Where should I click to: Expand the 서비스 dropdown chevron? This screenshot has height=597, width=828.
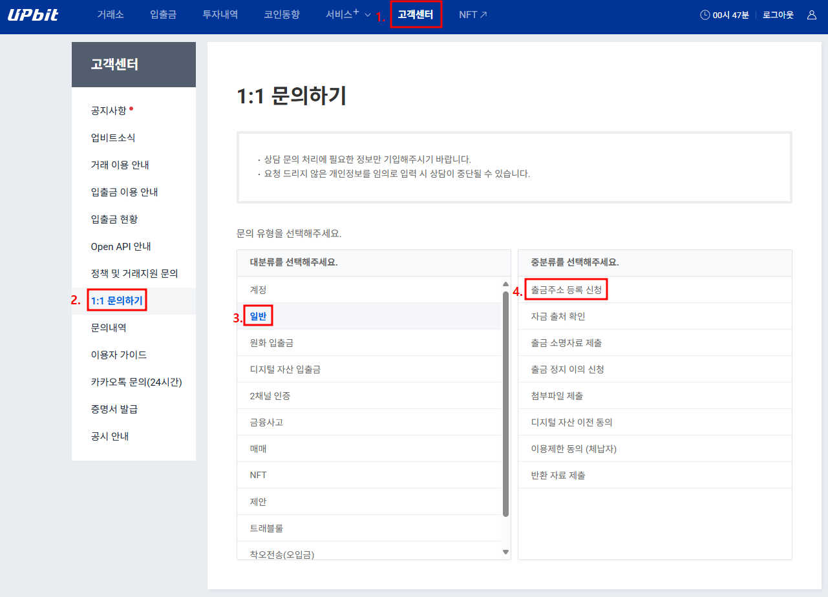[366, 16]
